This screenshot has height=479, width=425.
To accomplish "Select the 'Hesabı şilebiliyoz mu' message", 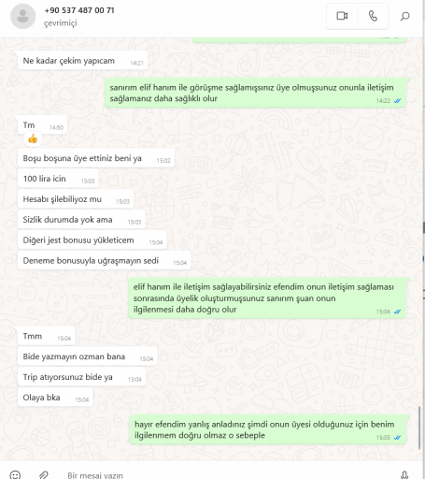I will (76, 199).
